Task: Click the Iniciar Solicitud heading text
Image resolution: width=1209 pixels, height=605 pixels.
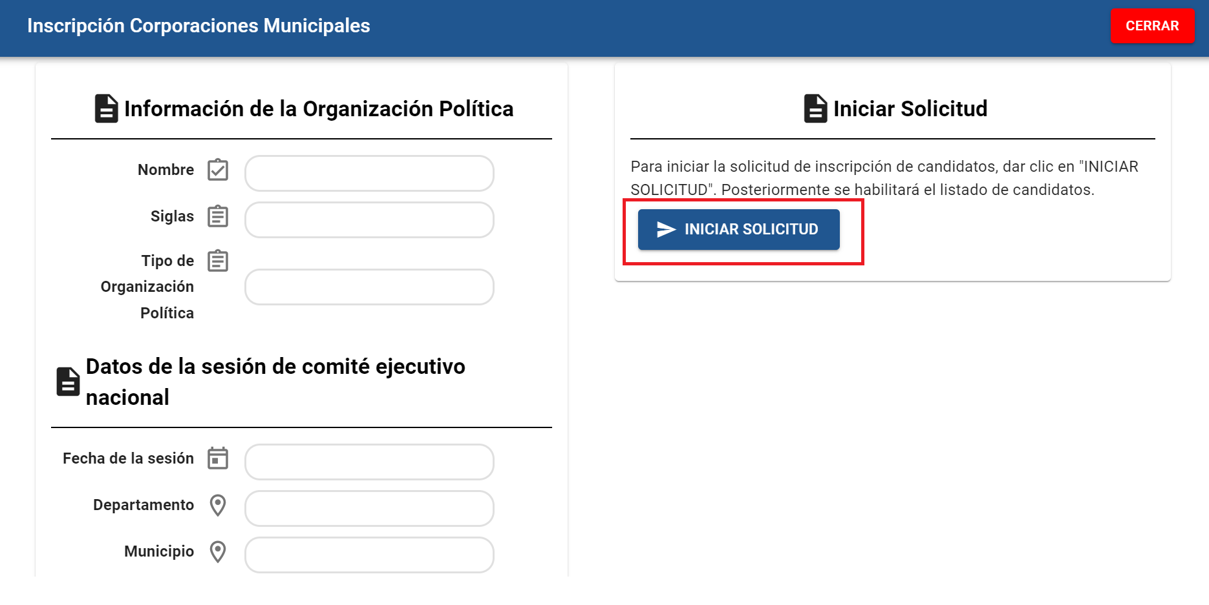Action: [910, 108]
